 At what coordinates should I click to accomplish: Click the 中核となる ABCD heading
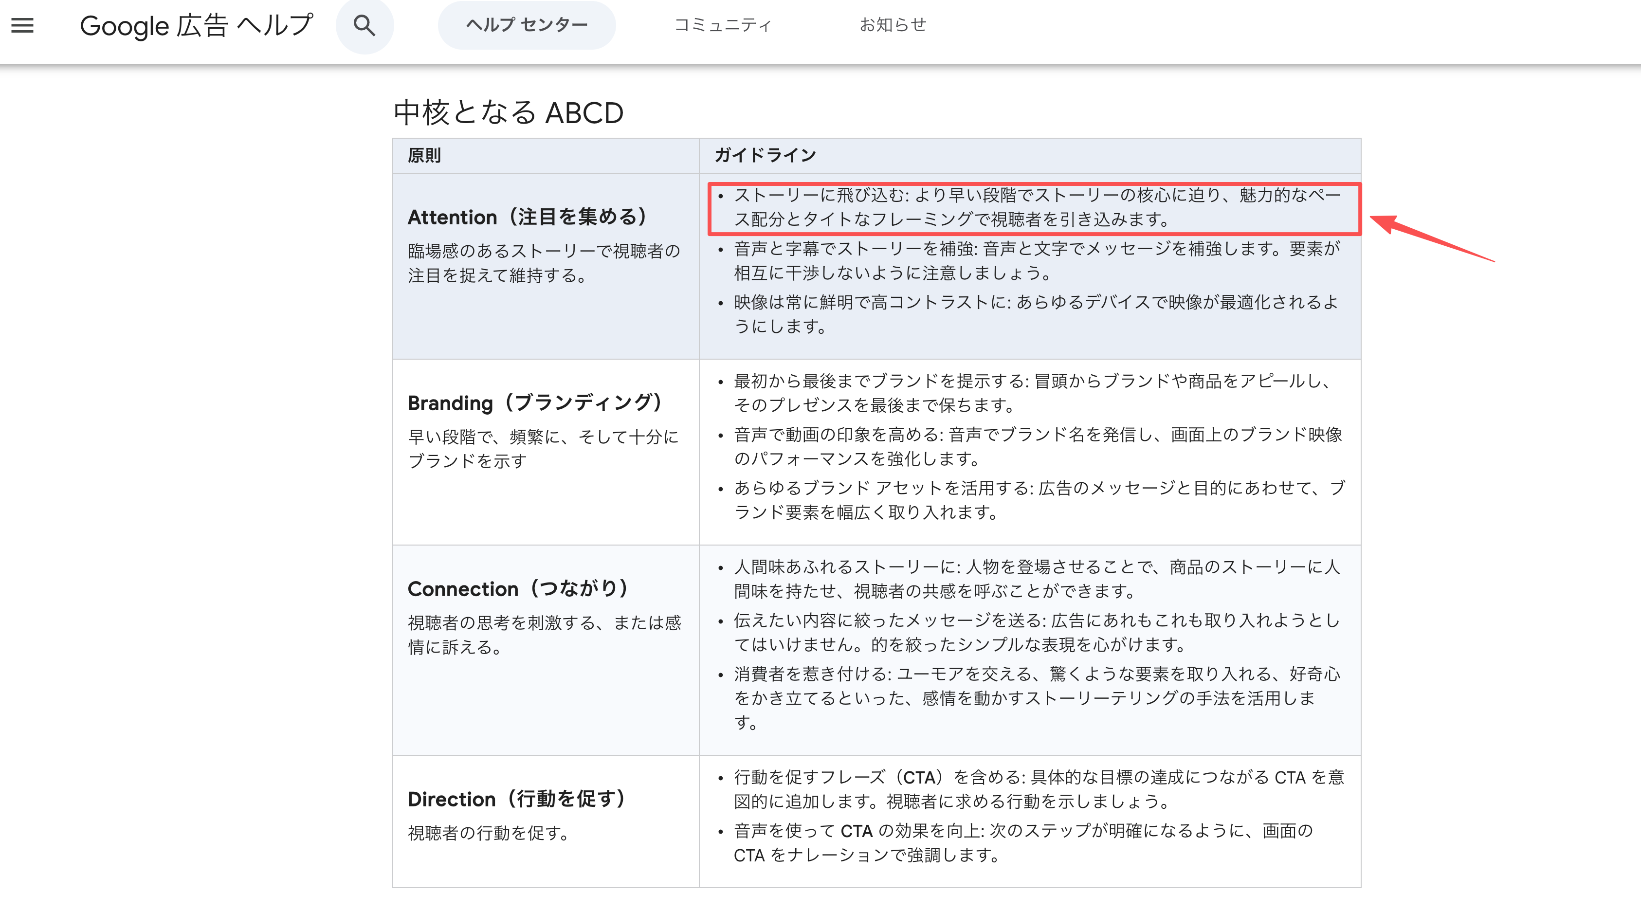coord(509,113)
